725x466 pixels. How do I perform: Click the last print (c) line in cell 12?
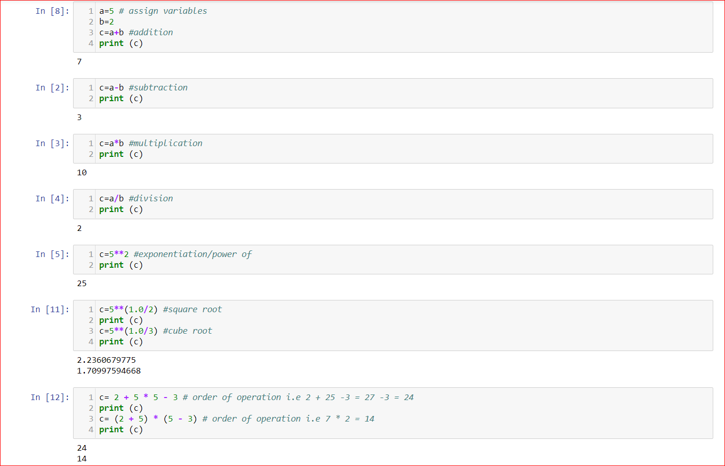point(121,430)
